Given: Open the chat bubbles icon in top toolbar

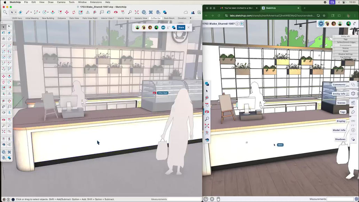Looking at the screenshot, I should coord(165,13).
